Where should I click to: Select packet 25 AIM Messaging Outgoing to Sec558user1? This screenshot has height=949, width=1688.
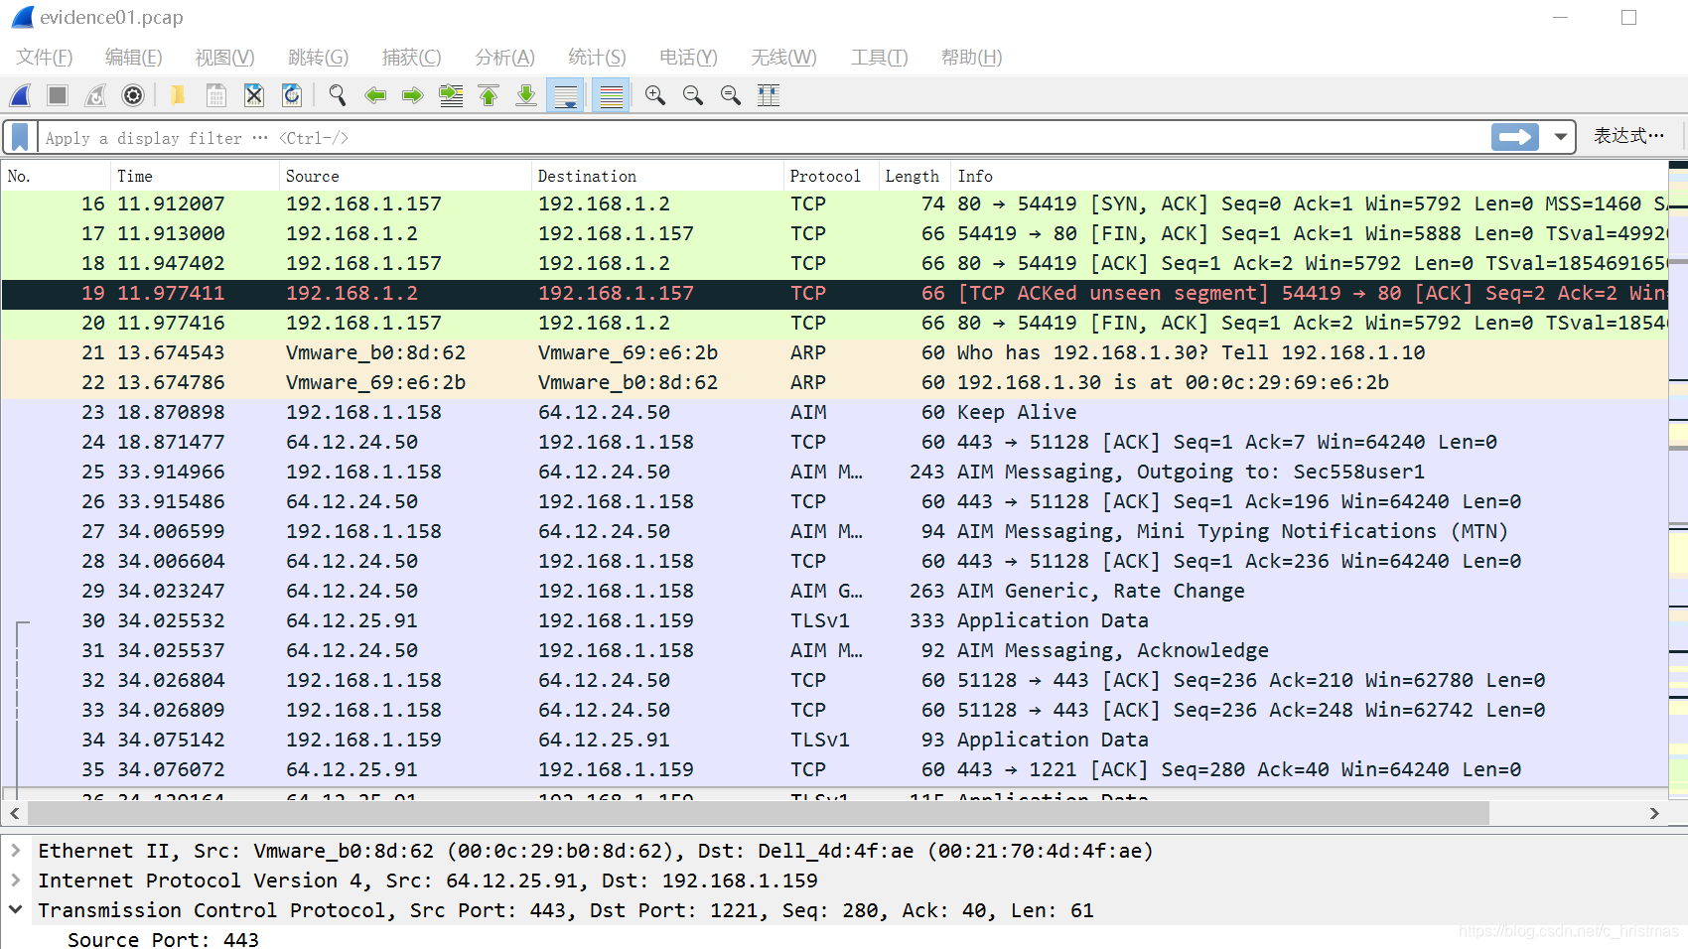pos(834,472)
